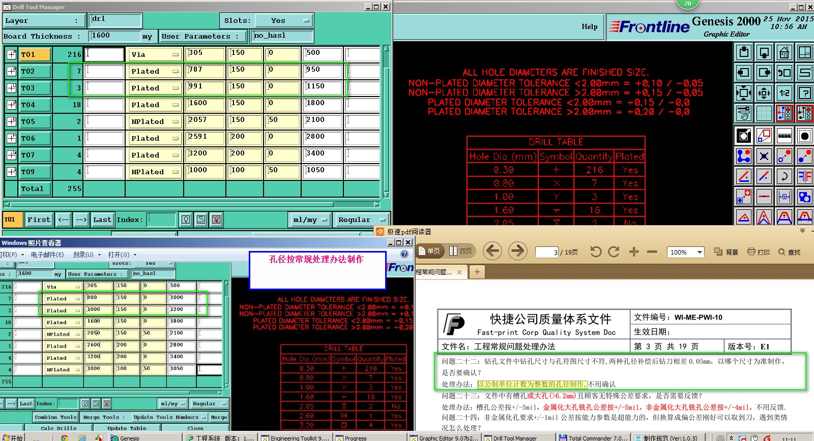Image resolution: width=814 pixels, height=441 pixels.
Task: Open the Plated type dropdown for T04
Action: pyautogui.click(x=155, y=105)
